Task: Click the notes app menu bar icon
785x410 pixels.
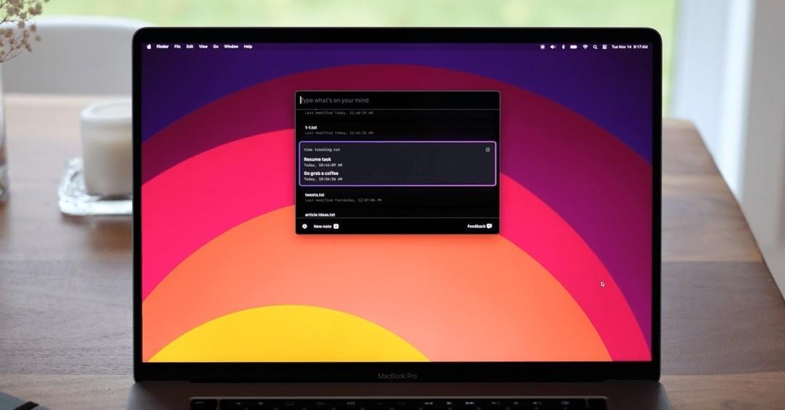Action: pyautogui.click(x=542, y=46)
